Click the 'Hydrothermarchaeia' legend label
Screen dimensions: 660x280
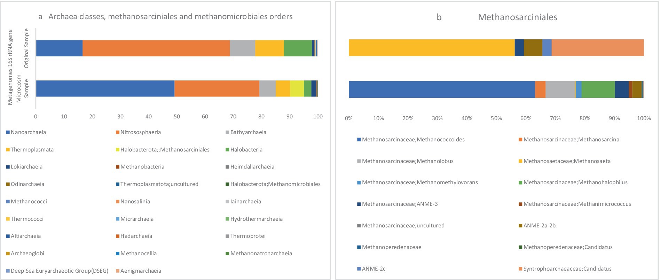point(257,219)
